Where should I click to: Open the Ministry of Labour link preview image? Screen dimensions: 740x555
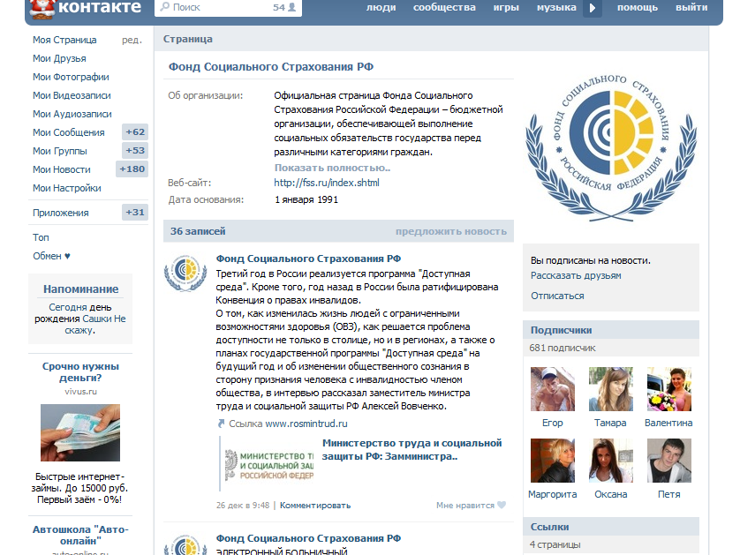point(269,465)
